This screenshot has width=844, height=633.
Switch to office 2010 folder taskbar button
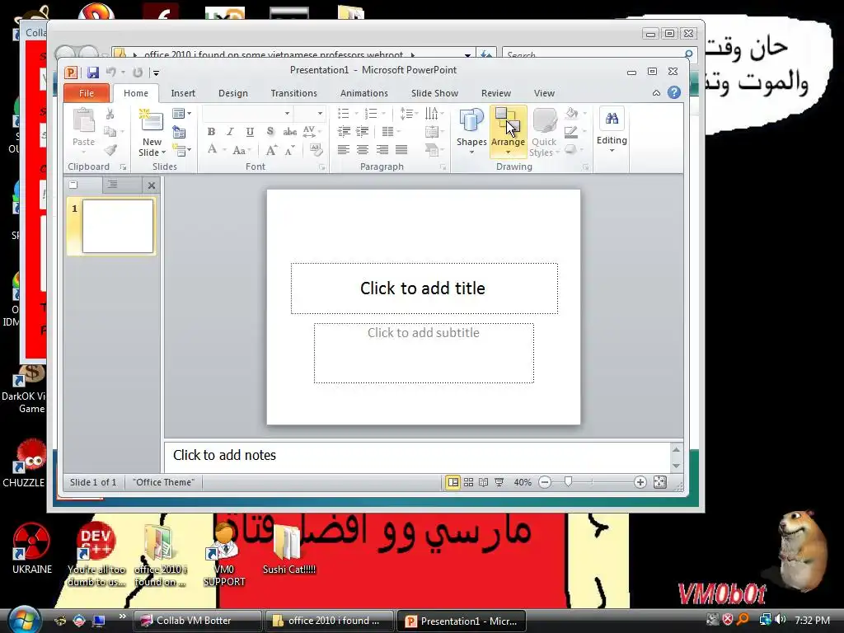tap(329, 621)
